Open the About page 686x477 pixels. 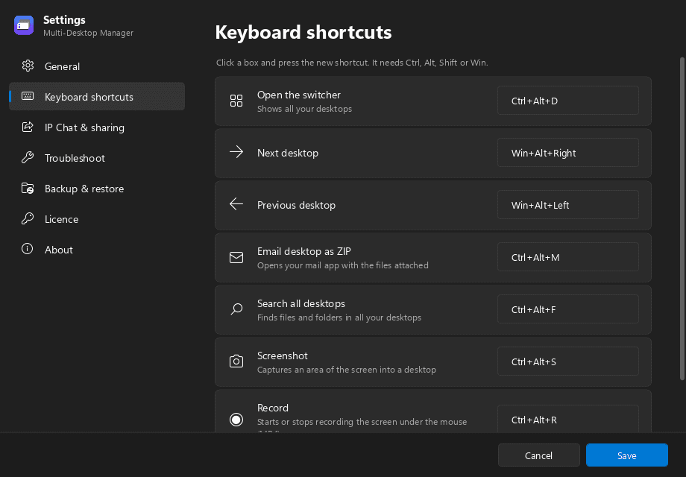(x=97, y=250)
